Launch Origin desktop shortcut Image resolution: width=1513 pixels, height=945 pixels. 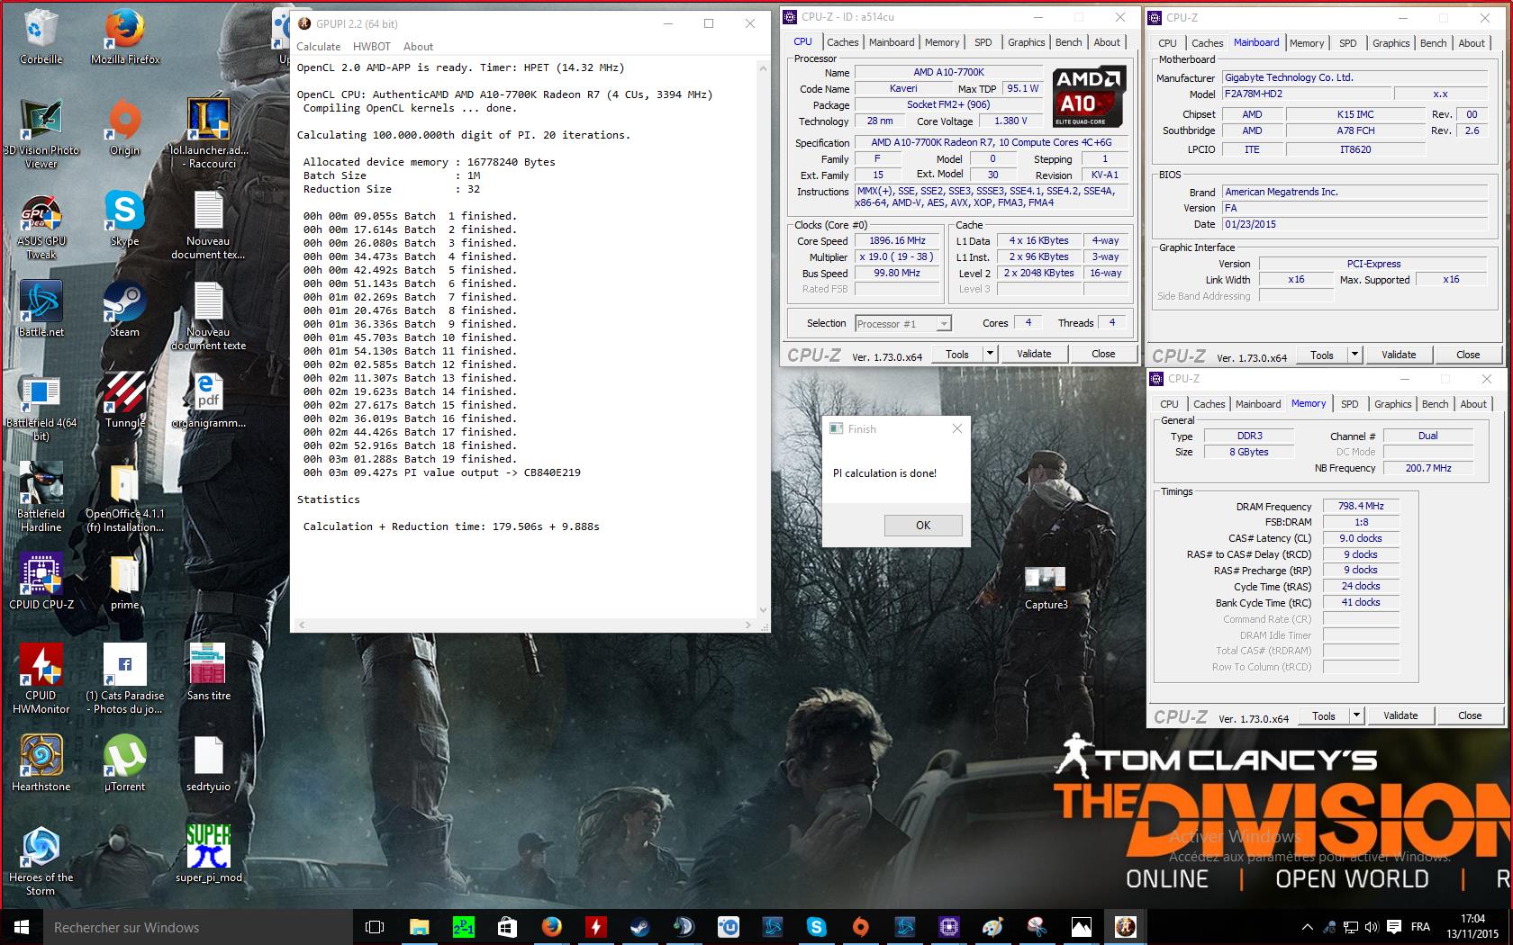click(x=124, y=128)
